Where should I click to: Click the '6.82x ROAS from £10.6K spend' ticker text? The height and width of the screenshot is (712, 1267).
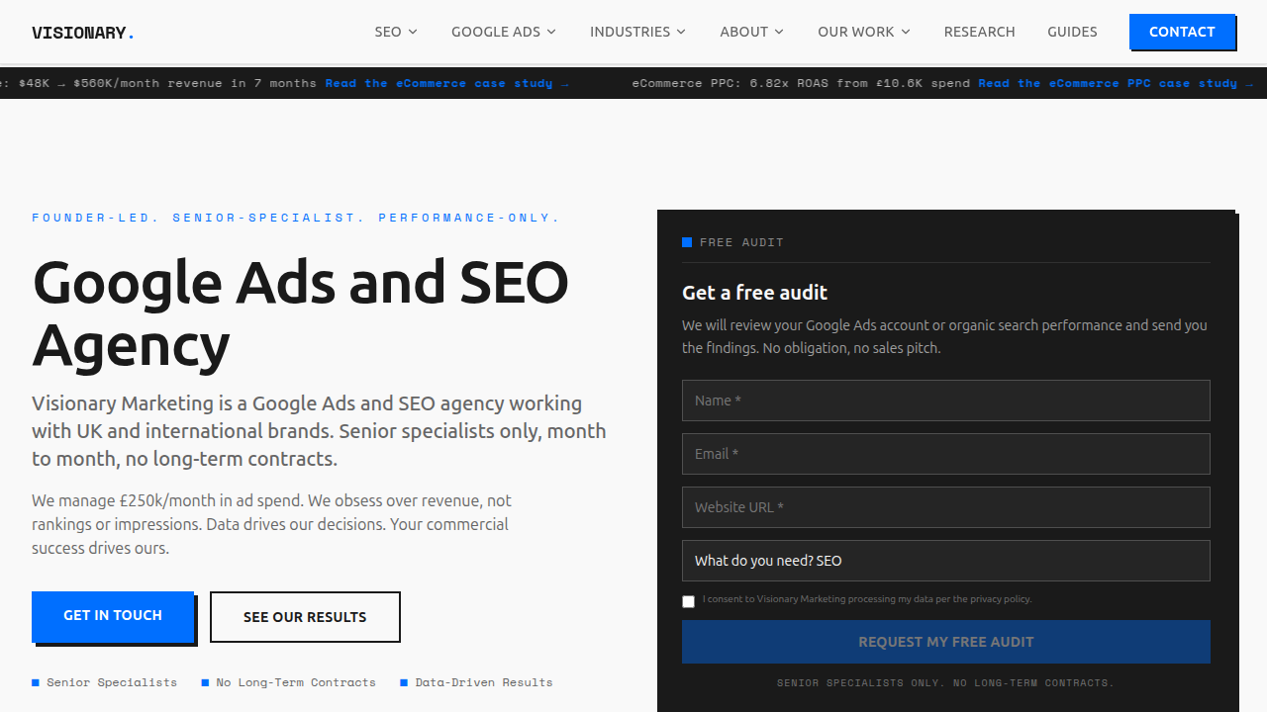point(854,83)
